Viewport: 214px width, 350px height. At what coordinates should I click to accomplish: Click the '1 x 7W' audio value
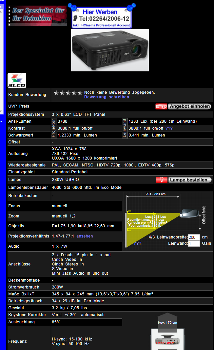click(x=59, y=246)
